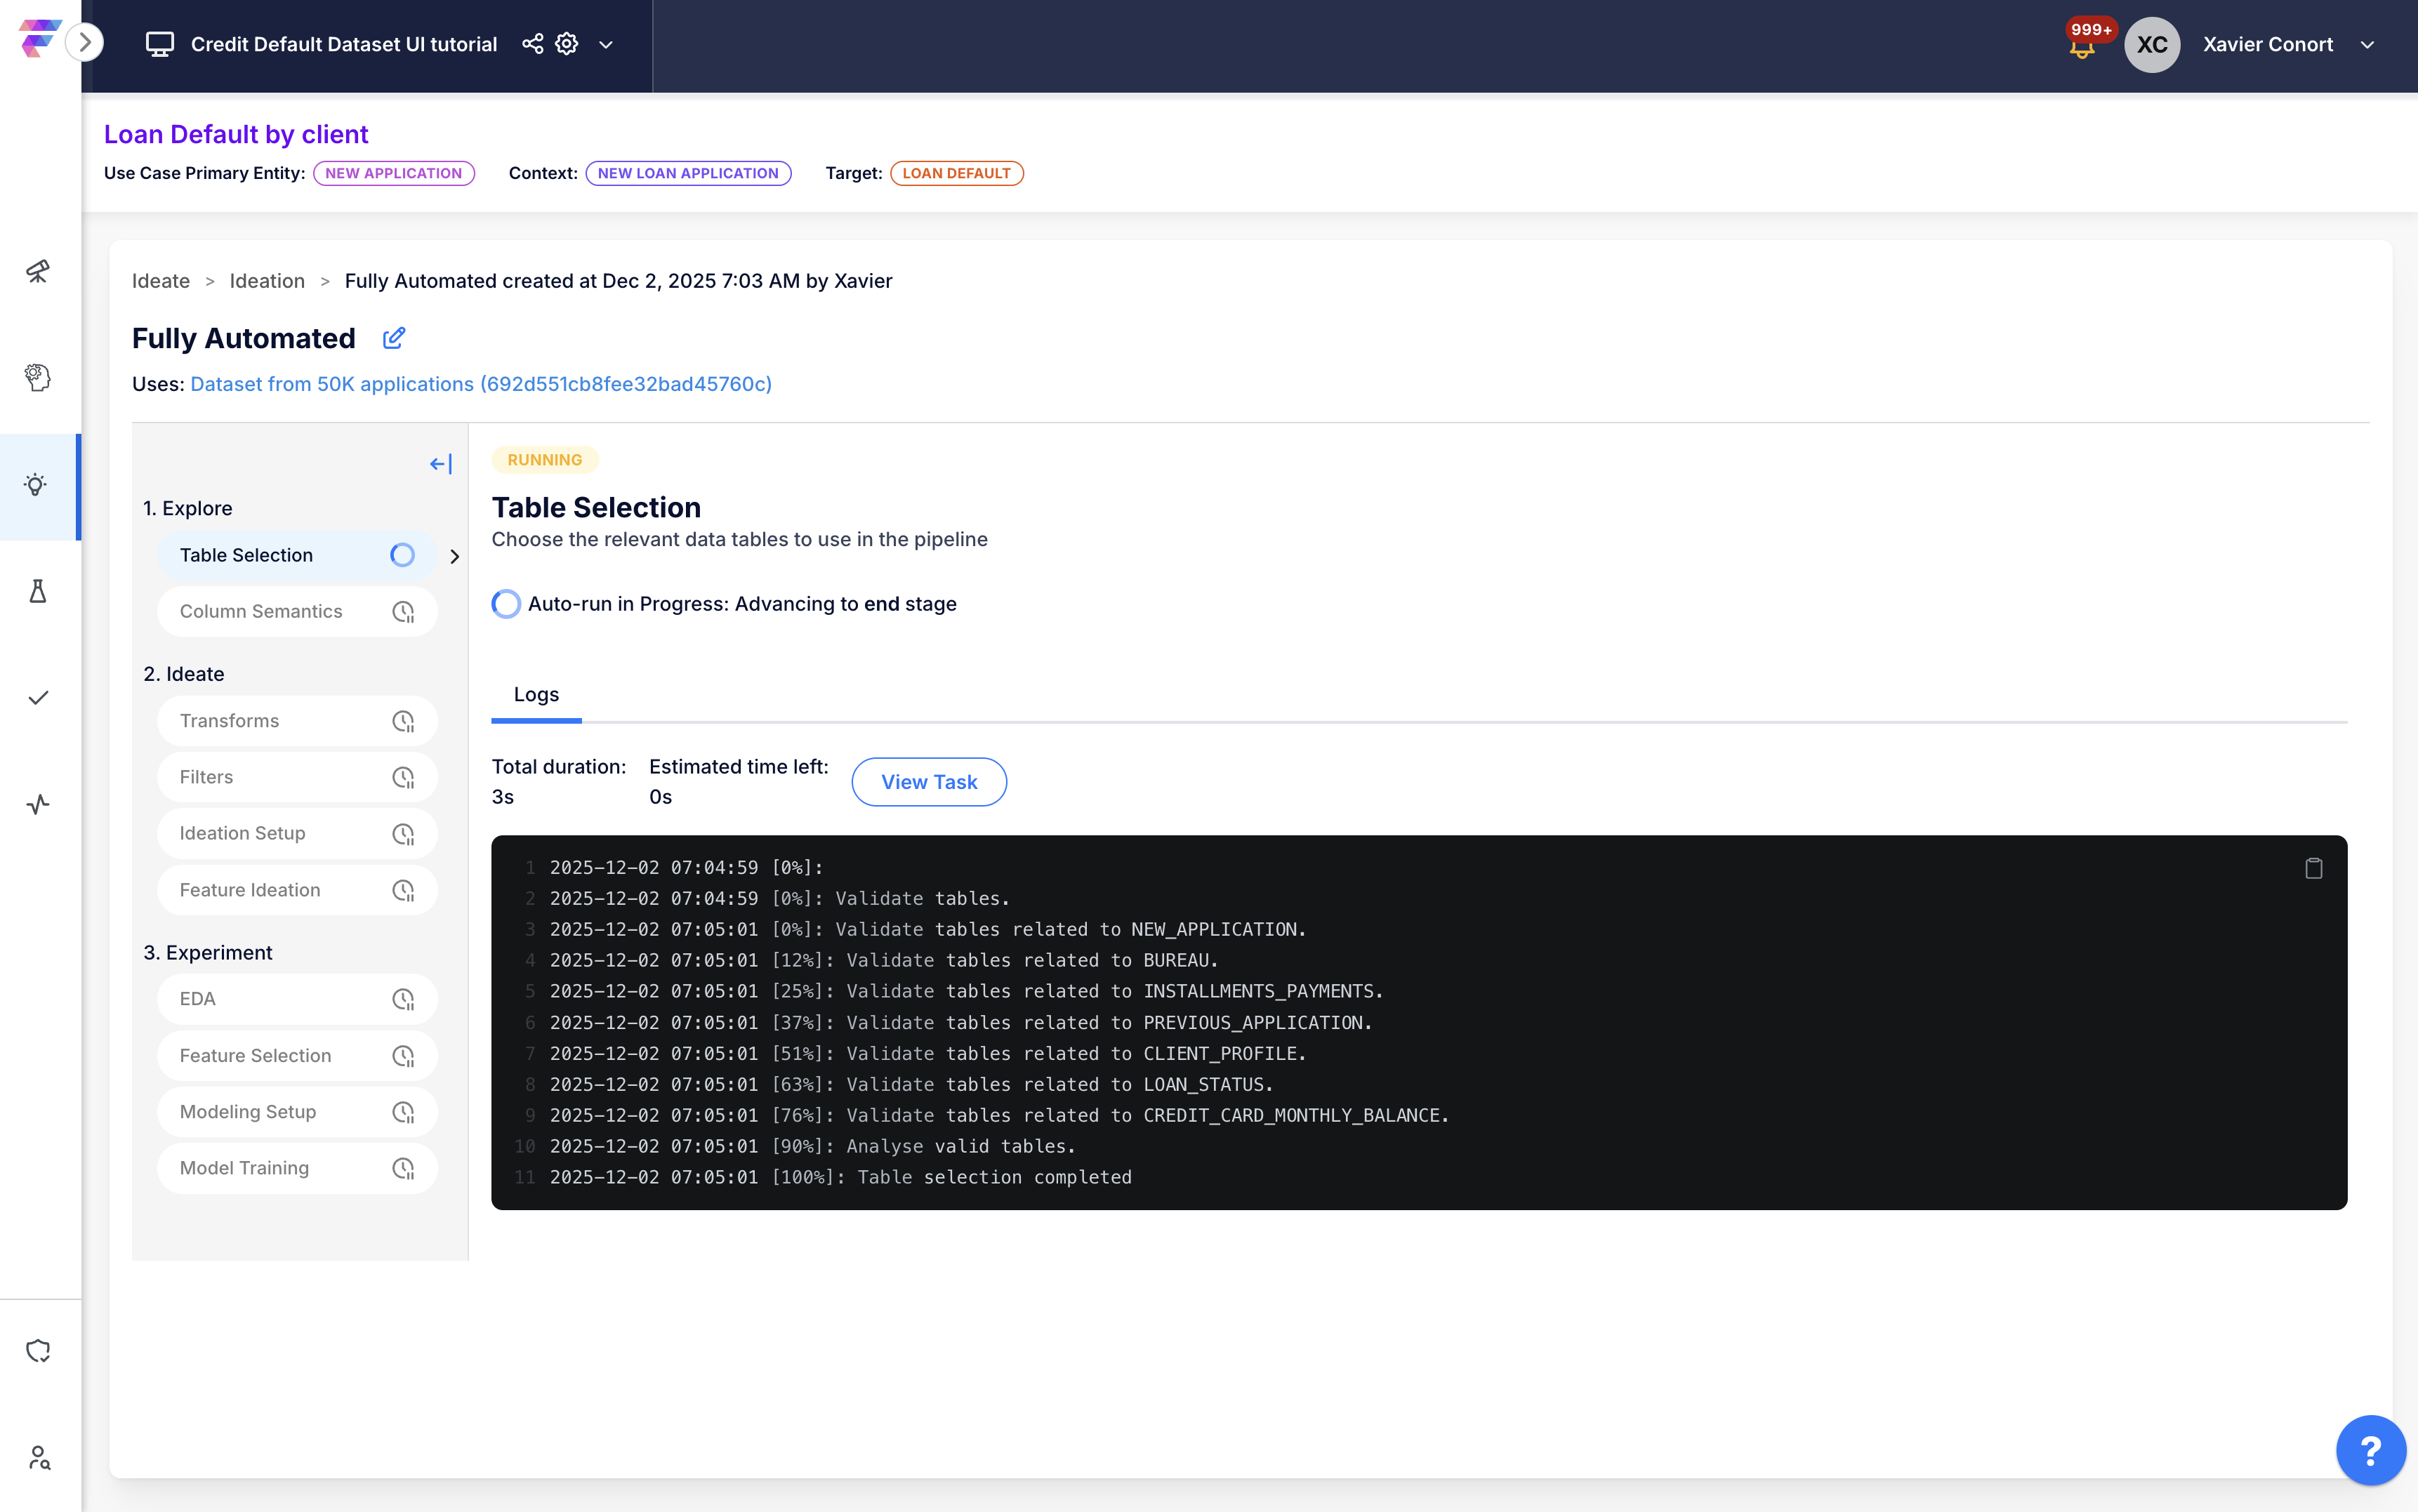Open the head-with-gears sidebar icon
The width and height of the screenshot is (2418, 1512).
[38, 378]
